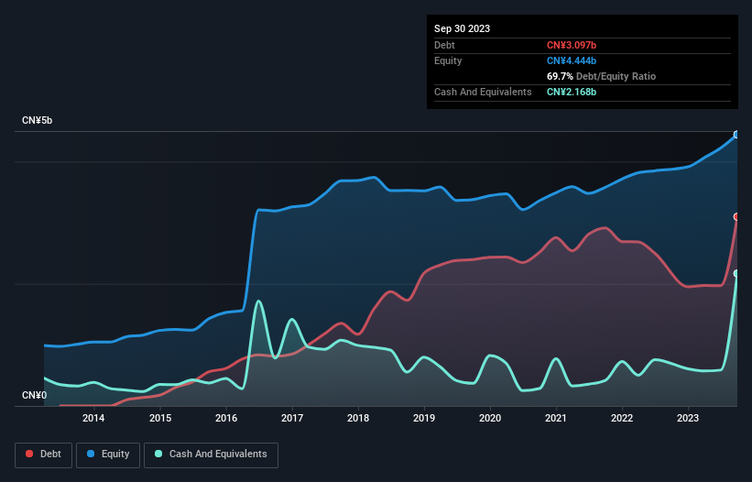Click the CN¥2.168b cash value
Screen dimensions: 752x482
[x=572, y=92]
